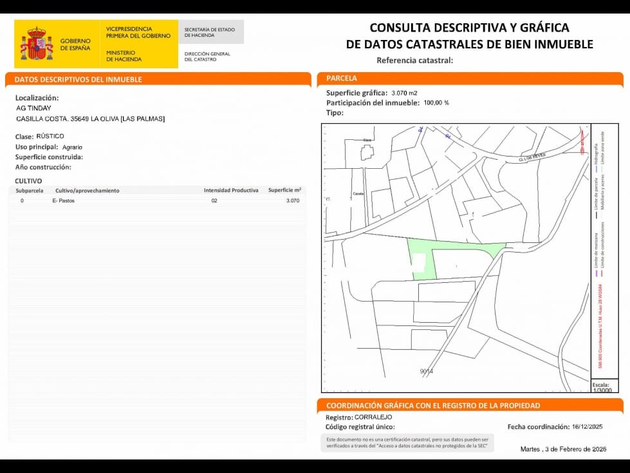Click the Límite de construcciones legend marker

pos(603,273)
